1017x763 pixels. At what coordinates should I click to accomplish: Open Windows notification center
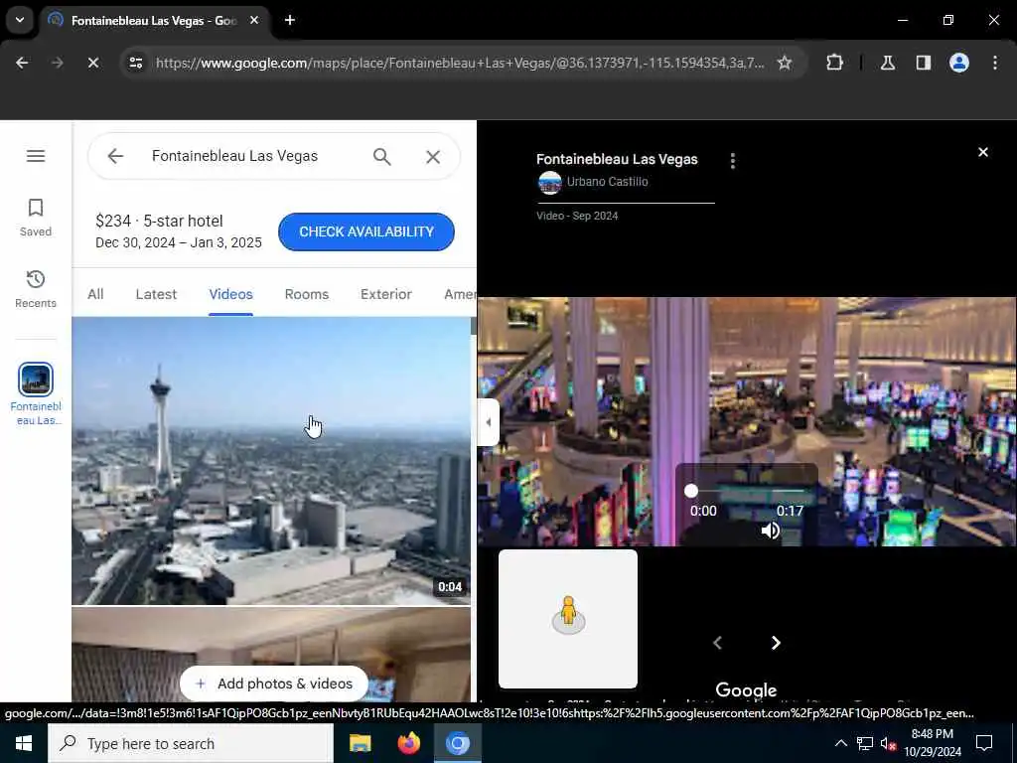tap(984, 743)
